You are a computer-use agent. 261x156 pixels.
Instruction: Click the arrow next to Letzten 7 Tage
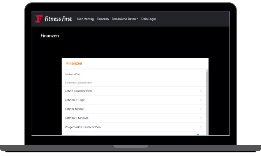coord(201,100)
